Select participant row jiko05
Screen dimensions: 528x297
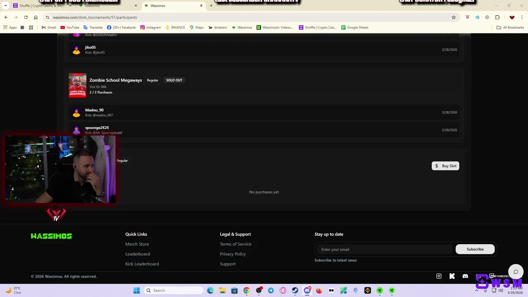tap(264, 49)
